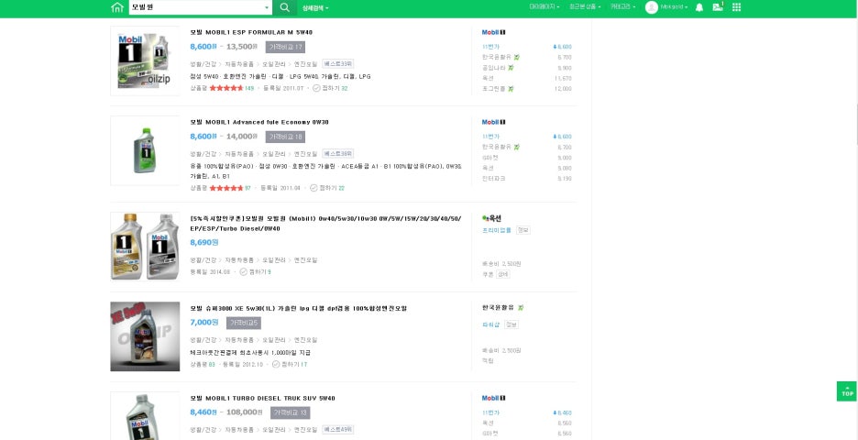Click 8,690원 price of the 옥션 product
Viewport: 858px width, 440px height.
point(204,242)
